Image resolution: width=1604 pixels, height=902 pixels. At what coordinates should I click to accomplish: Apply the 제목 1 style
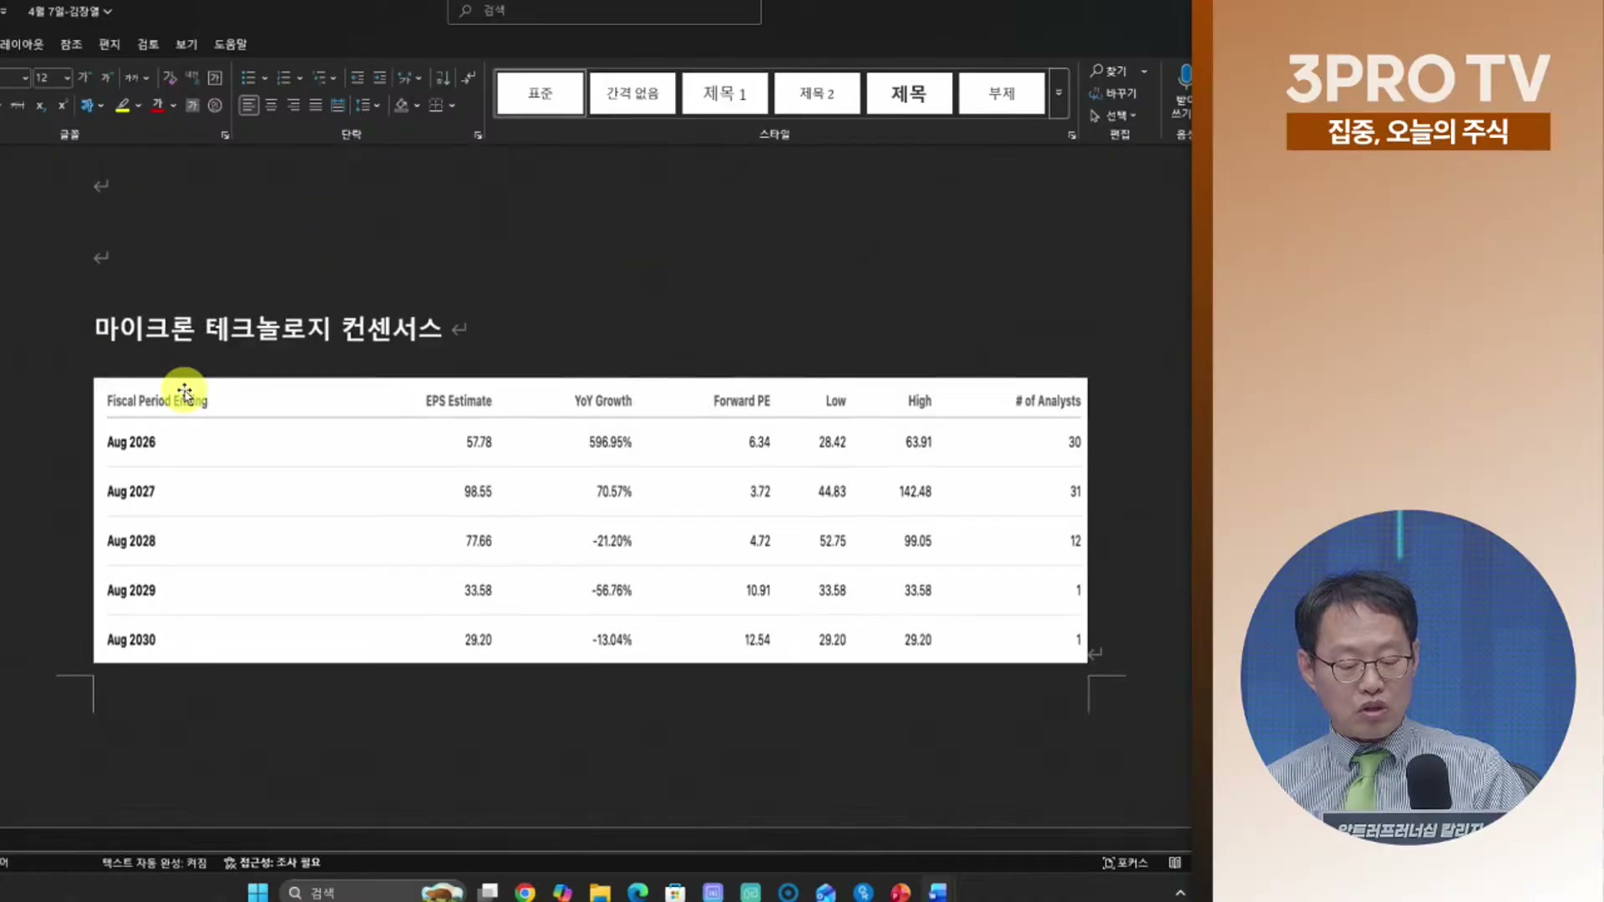(724, 93)
